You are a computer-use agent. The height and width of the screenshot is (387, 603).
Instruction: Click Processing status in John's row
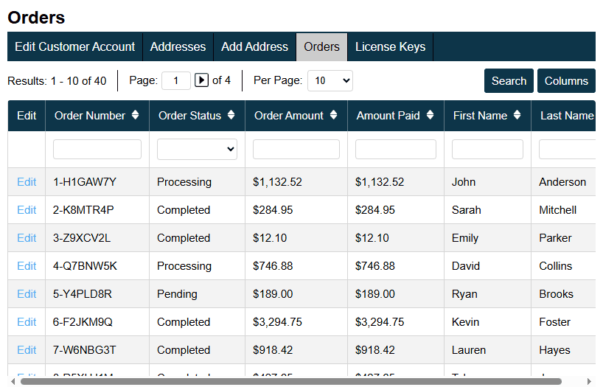(184, 182)
